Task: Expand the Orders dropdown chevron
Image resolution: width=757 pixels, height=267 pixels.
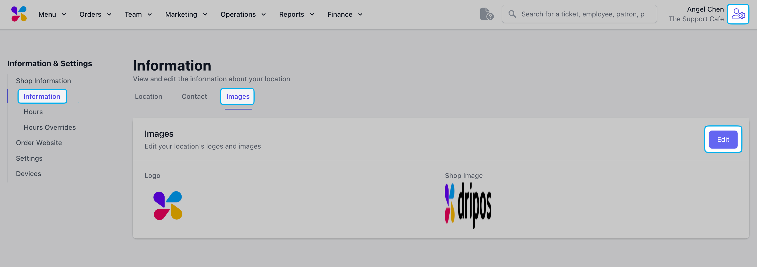Action: (109, 14)
